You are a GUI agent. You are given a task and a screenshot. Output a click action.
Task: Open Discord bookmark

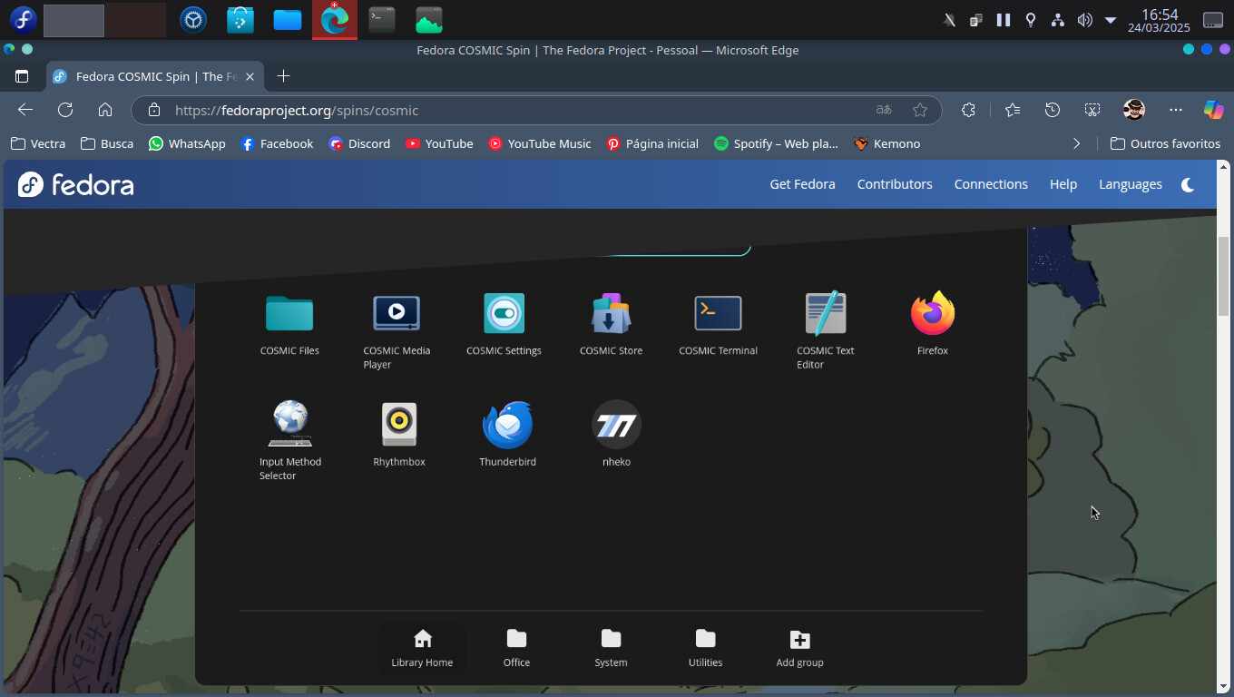[x=359, y=143]
